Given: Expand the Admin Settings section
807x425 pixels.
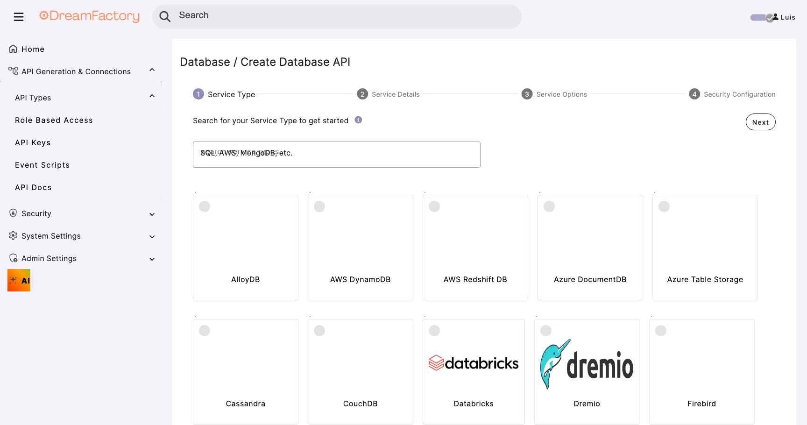Looking at the screenshot, I should [x=151, y=258].
